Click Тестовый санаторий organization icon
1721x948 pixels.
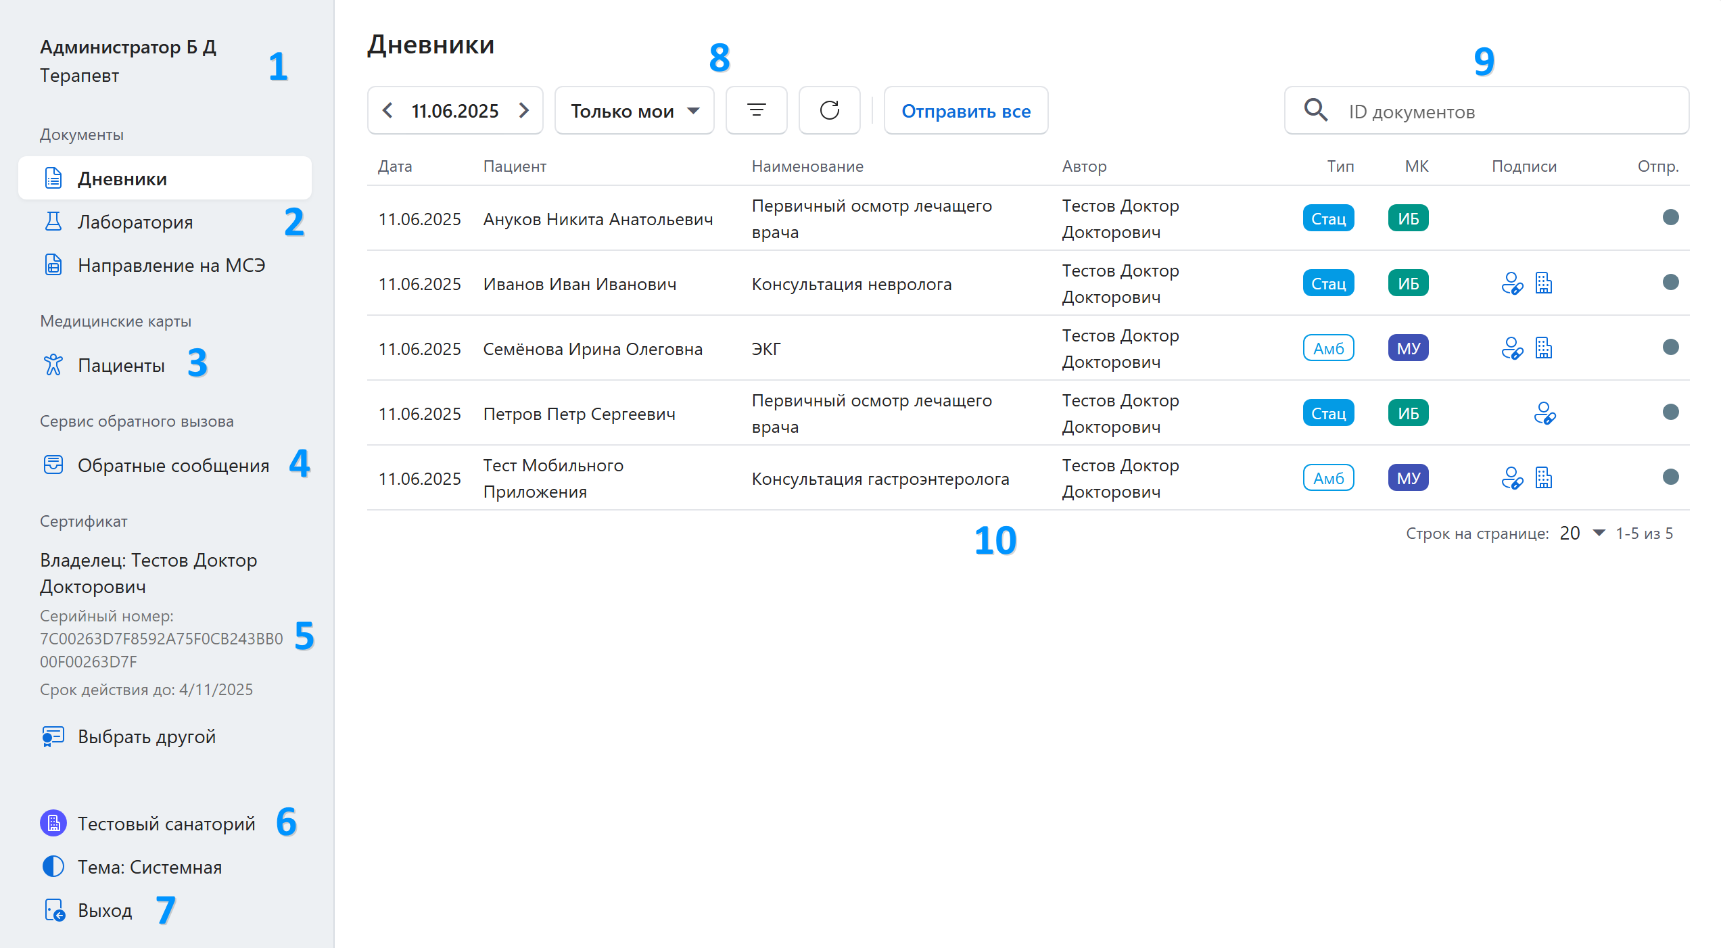pyautogui.click(x=53, y=823)
